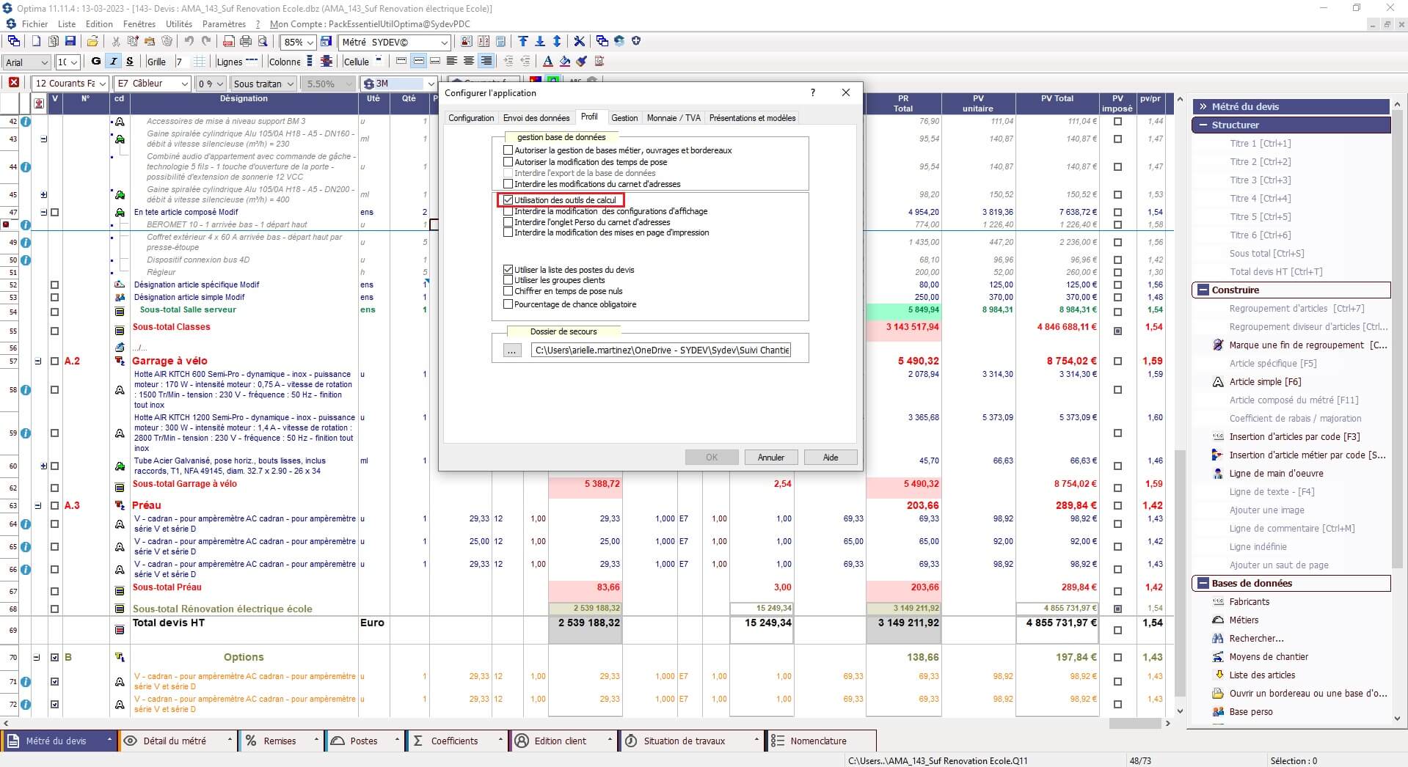
Task: Click the Aide button in dialog
Action: point(831,457)
